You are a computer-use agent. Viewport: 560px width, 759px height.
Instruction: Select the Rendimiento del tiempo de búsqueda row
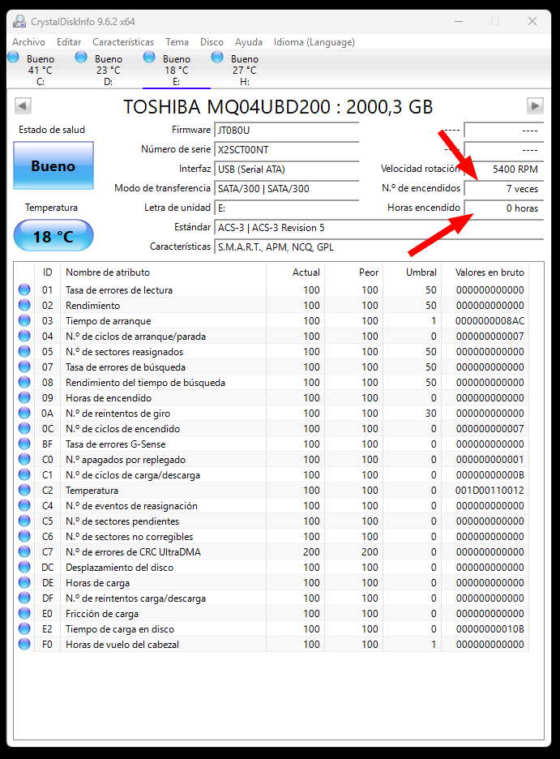[x=271, y=383]
